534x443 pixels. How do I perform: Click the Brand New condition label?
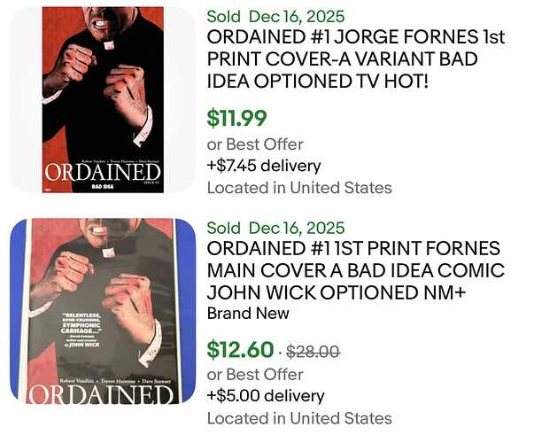coord(251,314)
